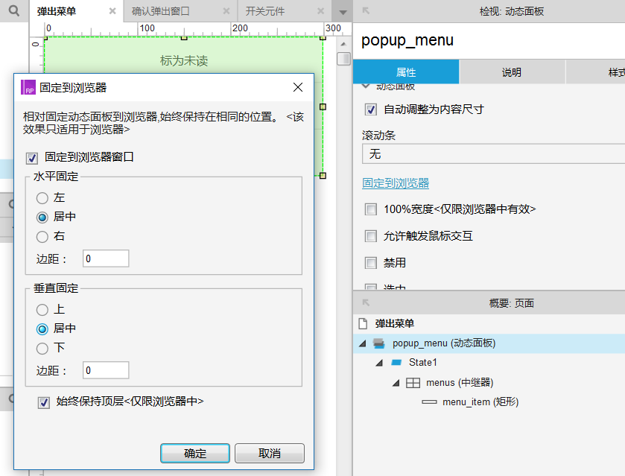Tick the 禁用 checkbox
625x476 pixels.
[x=371, y=263]
